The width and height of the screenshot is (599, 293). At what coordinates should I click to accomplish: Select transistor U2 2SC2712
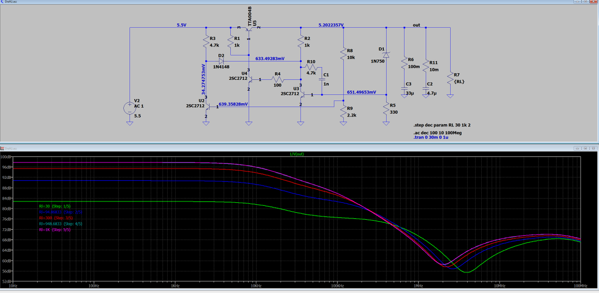point(208,106)
